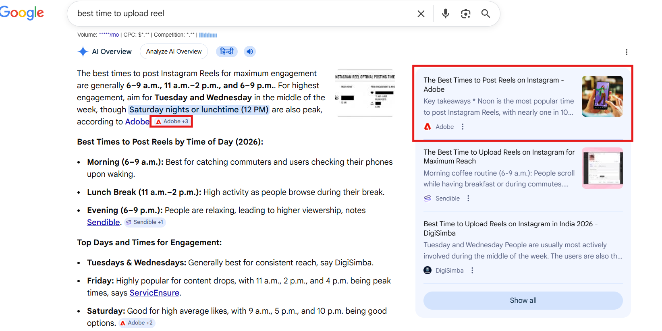Open the Instagram Reel posting times chart thumbnail
This screenshot has width=662, height=331.
(365, 93)
